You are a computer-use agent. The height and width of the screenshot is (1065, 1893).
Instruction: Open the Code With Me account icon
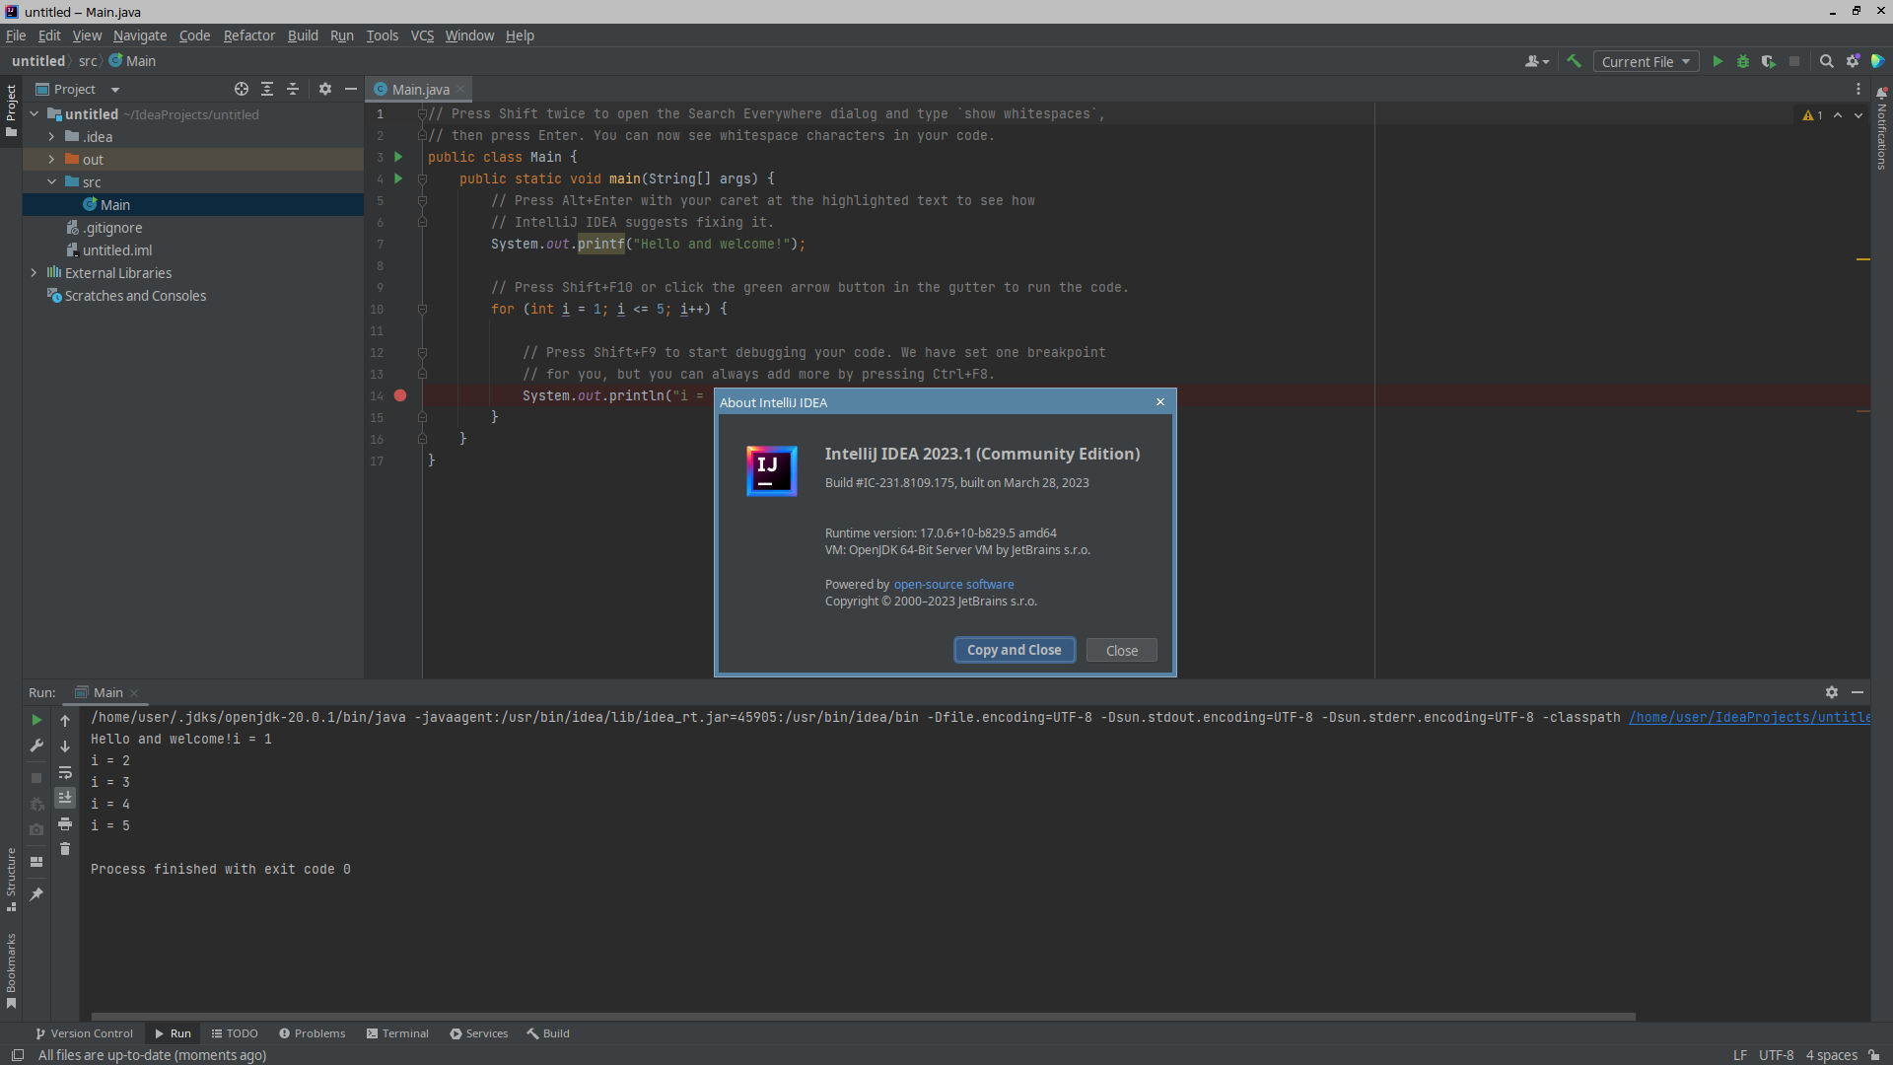point(1537,61)
